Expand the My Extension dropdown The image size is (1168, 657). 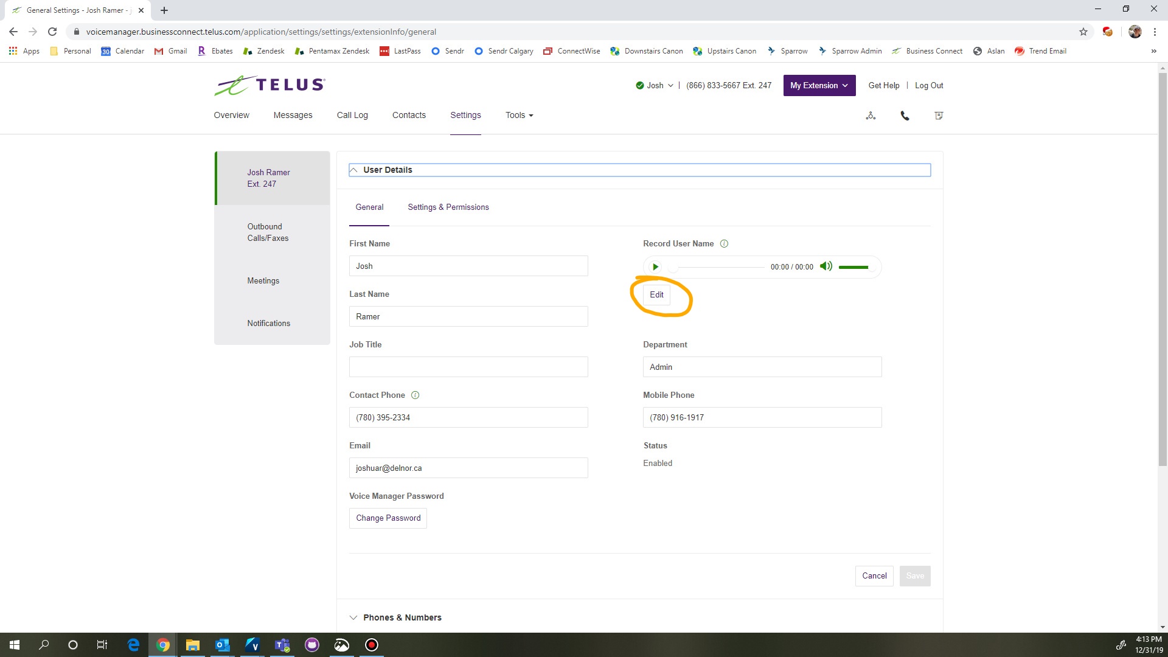click(x=818, y=85)
